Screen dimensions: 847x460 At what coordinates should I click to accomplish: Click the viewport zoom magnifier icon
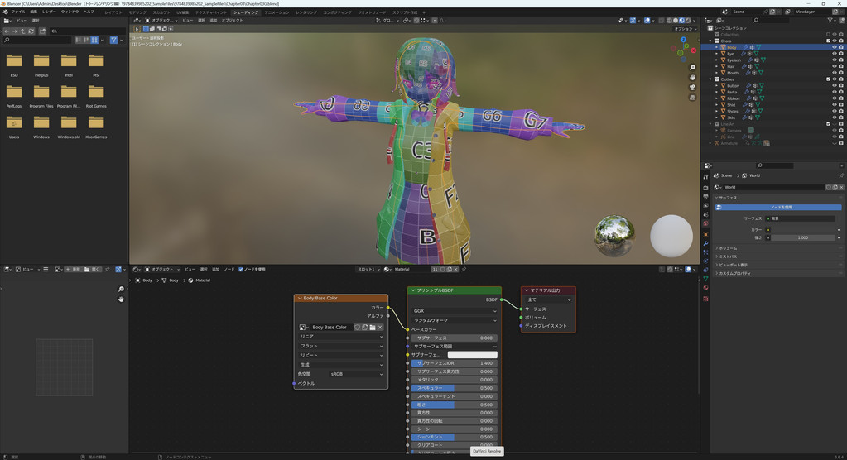point(692,67)
